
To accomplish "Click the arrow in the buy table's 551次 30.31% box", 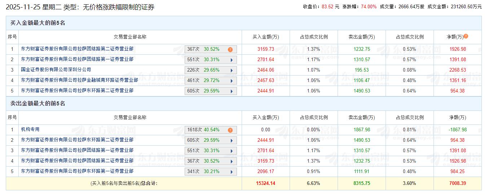I will [x=231, y=60].
